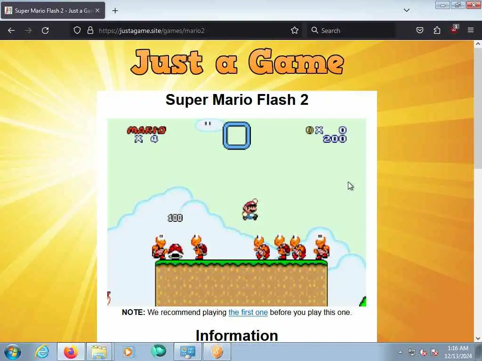Open the Save to Pocket button
Screen dimensions: 482x361
[x=419, y=31]
